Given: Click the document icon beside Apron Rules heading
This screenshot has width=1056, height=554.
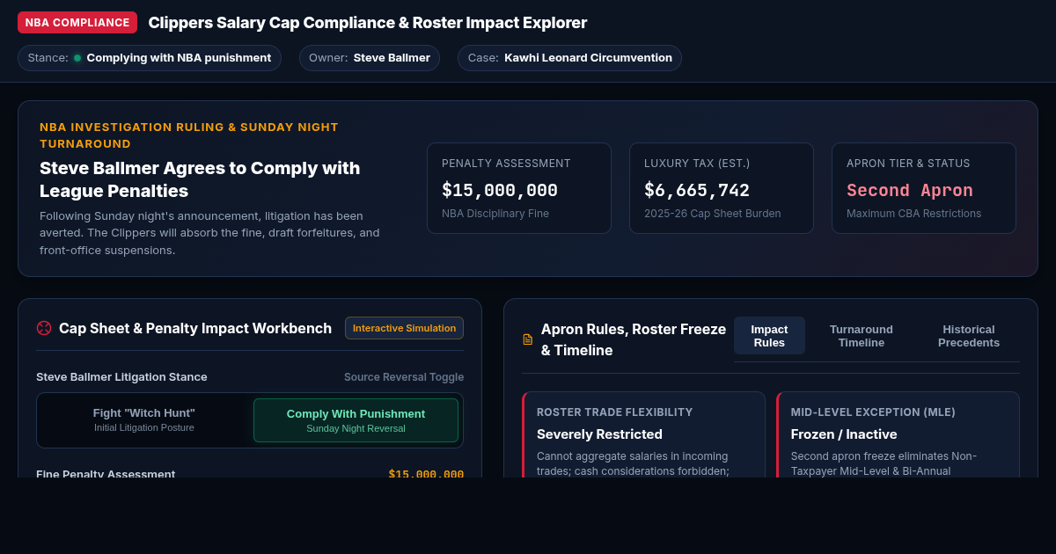Looking at the screenshot, I should coord(528,339).
